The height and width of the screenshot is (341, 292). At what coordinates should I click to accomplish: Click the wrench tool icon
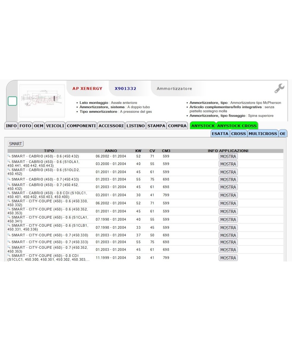(x=279, y=88)
